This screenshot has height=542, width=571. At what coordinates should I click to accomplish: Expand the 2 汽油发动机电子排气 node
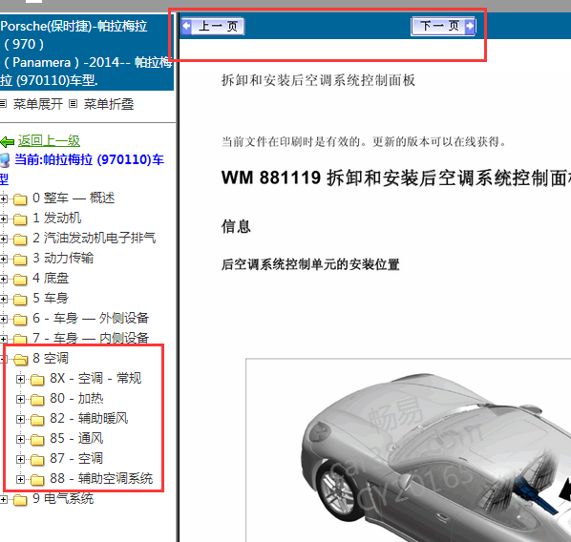tap(3, 239)
